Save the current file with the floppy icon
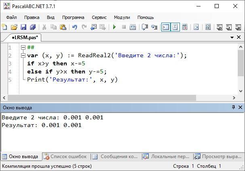The width and height of the screenshot is (245, 171). click(23, 27)
